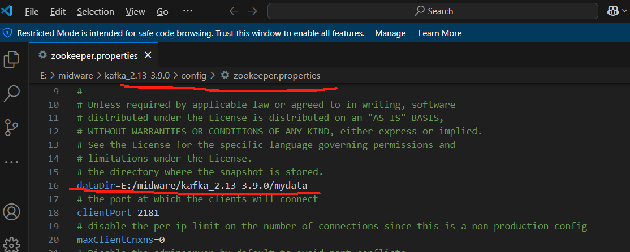Viewport: 630px width, 252px height.
Task: Click the Restricted Mode shield icon
Action: [7, 33]
